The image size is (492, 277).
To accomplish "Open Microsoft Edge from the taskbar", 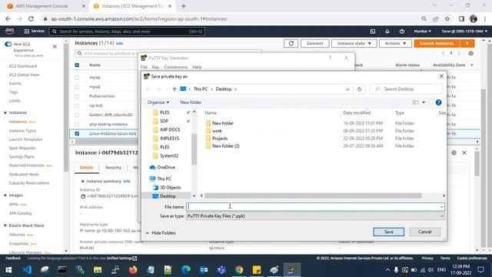I will [x=186, y=269].
